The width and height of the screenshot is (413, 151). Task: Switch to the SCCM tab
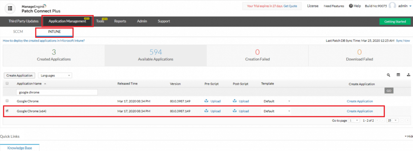tap(18, 32)
